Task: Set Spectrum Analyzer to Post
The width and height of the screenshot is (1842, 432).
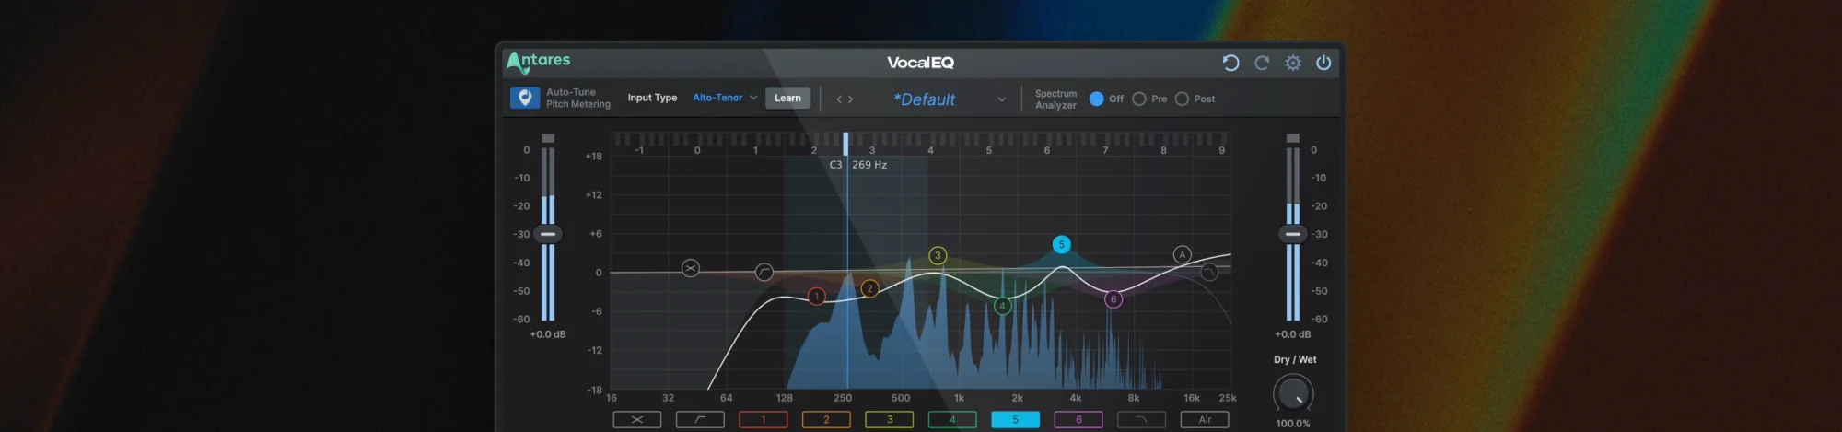Action: click(1182, 99)
